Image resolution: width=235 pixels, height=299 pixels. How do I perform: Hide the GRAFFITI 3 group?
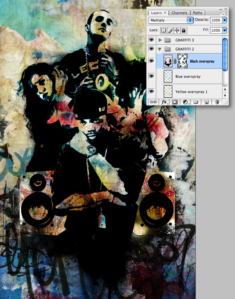click(152, 40)
